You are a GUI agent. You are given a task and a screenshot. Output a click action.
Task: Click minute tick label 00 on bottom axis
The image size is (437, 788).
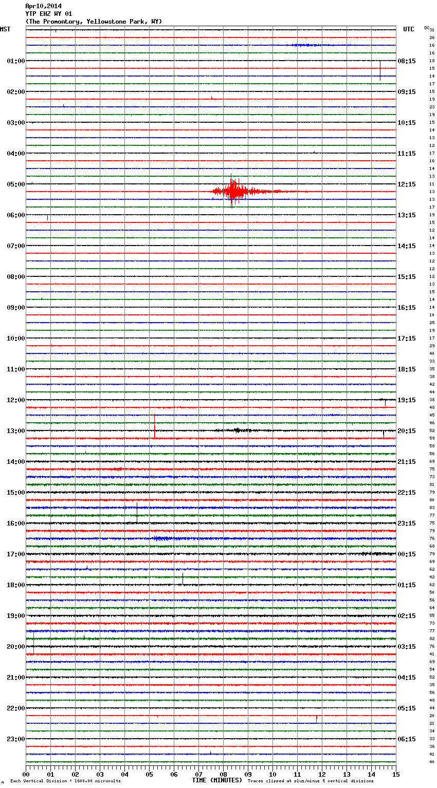tap(26, 774)
